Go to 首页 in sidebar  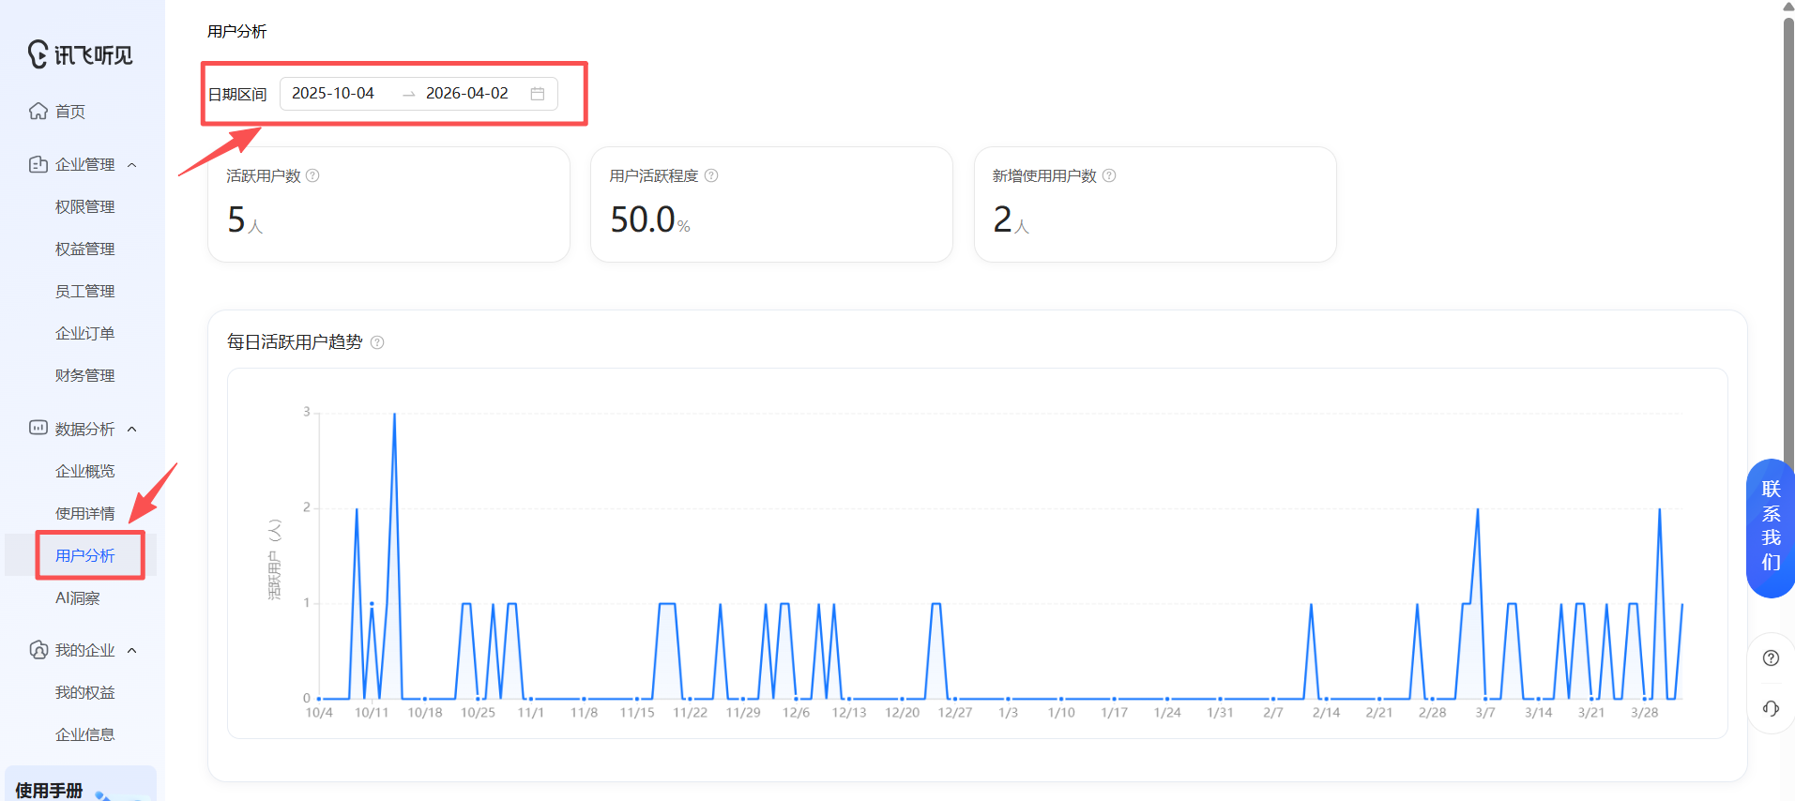click(69, 112)
